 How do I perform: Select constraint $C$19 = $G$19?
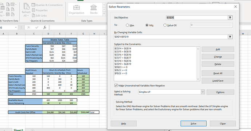click(x=123, y=64)
